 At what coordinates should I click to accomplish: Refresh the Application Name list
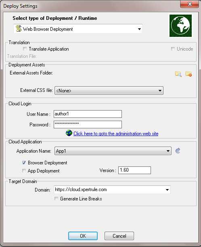178,151
